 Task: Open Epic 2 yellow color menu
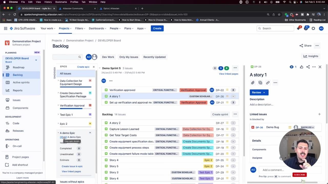click(90, 124)
